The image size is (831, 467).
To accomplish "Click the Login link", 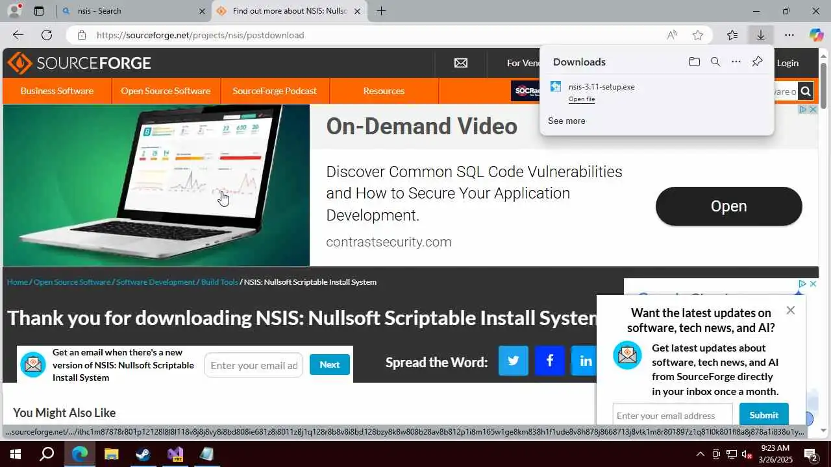I will pyautogui.click(x=788, y=63).
